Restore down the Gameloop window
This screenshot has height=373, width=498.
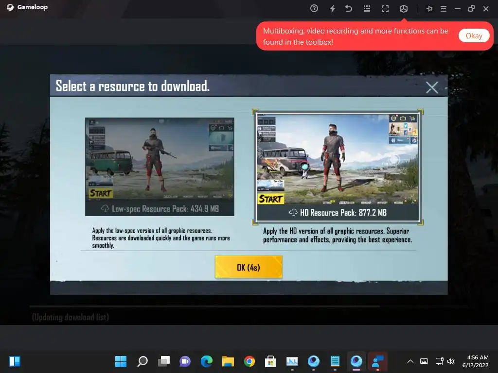[471, 9]
